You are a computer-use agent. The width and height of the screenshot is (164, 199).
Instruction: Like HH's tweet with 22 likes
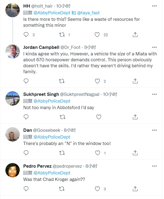pyautogui.click(x=98, y=35)
